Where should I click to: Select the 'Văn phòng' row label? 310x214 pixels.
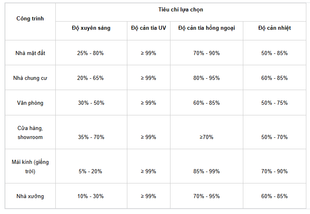point(30,103)
